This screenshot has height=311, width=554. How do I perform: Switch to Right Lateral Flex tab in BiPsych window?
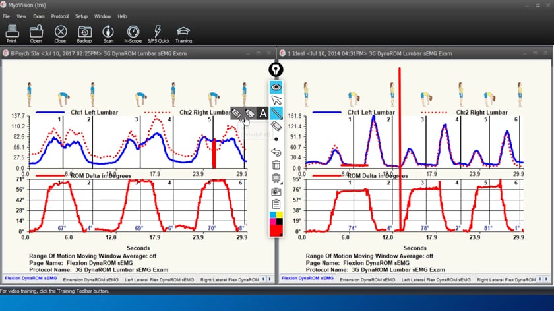pos(230,279)
